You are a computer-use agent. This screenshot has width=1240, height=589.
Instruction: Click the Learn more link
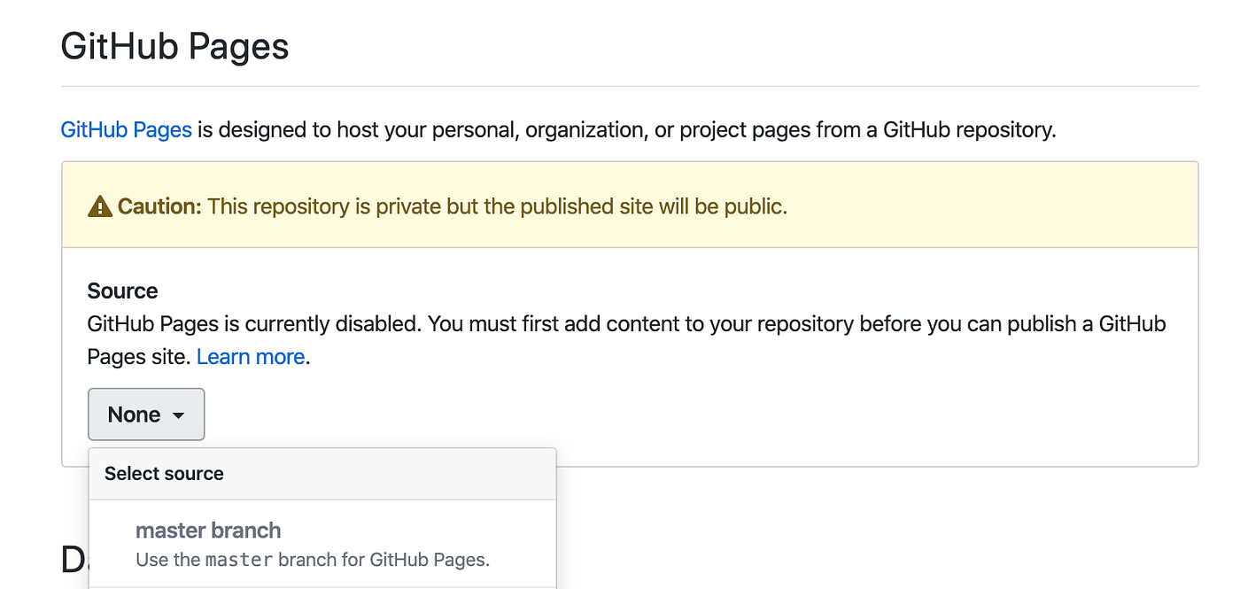pyautogui.click(x=251, y=356)
